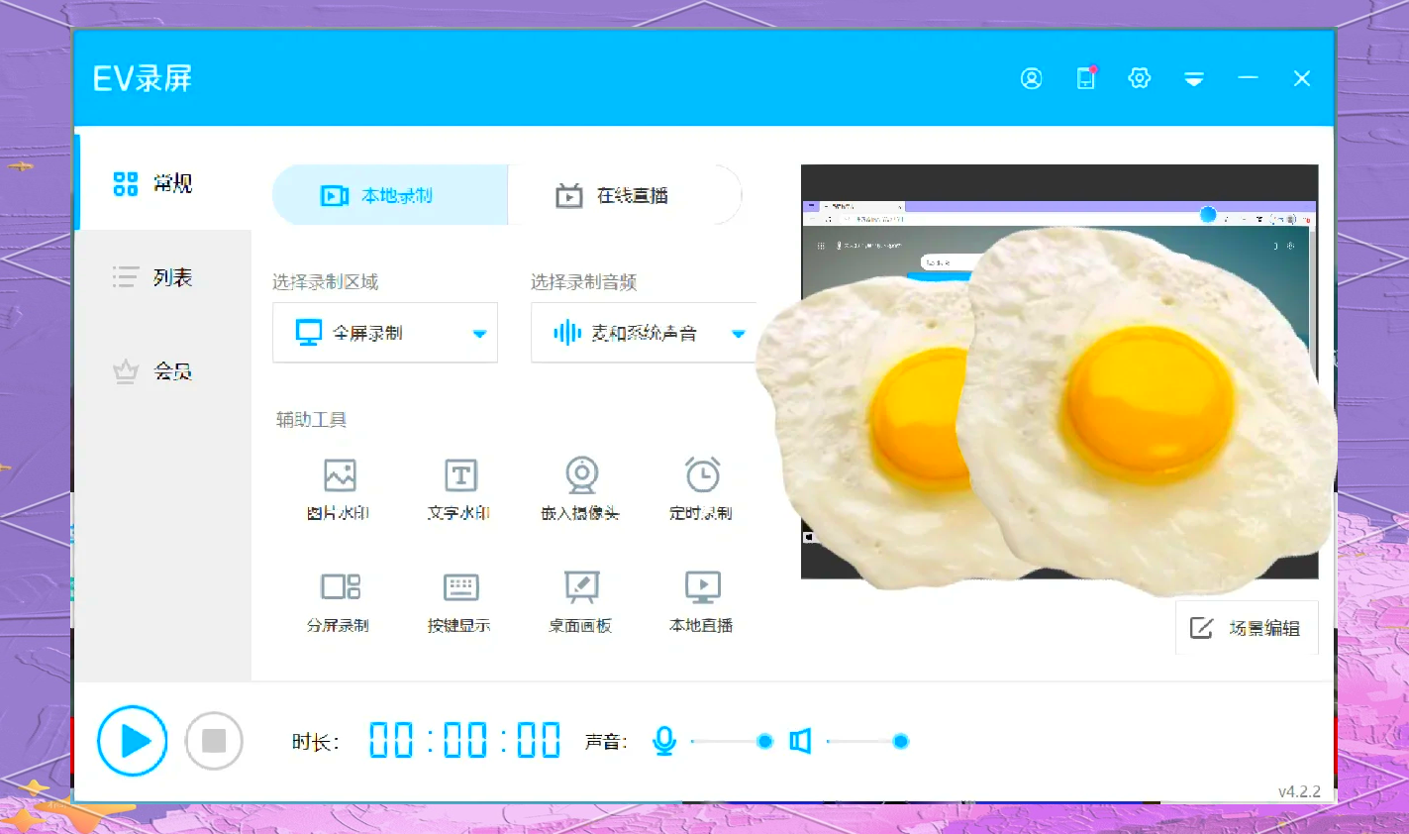Start recording with the play button
Viewport: 1409px width, 834px height.
133,741
